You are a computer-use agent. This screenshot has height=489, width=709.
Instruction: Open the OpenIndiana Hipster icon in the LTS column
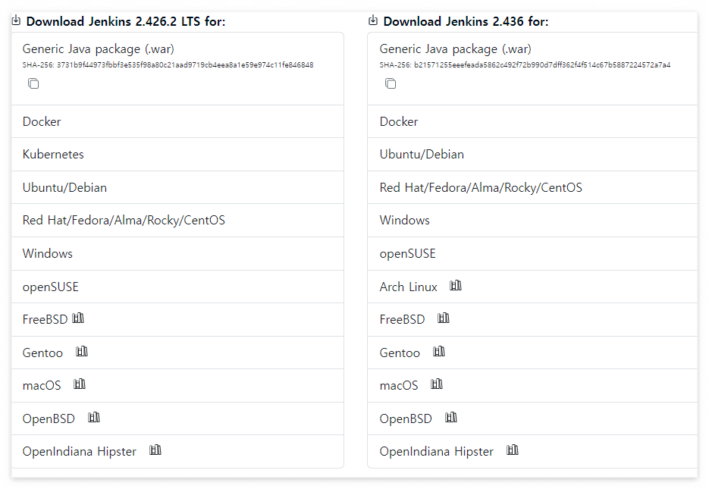pyautogui.click(x=155, y=450)
